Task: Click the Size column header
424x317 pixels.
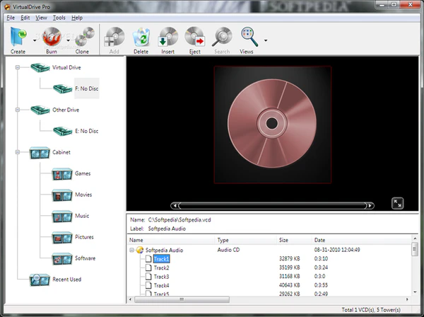Action: [x=283, y=241]
